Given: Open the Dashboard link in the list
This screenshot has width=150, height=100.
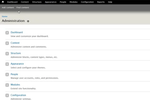Looking at the screenshot, I should point(17,32).
